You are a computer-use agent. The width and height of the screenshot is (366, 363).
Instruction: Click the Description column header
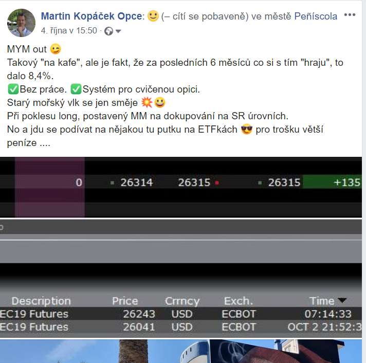click(41, 301)
